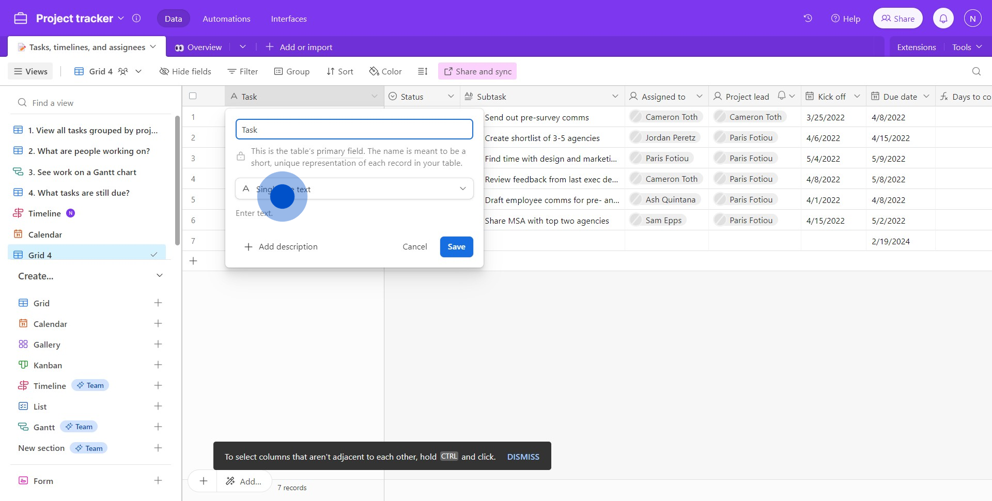
Task: Click the info icon beside Project tracker
Action: coord(136,19)
